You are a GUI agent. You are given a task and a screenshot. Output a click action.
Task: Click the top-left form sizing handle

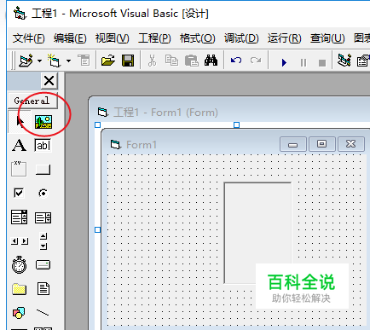(97, 124)
